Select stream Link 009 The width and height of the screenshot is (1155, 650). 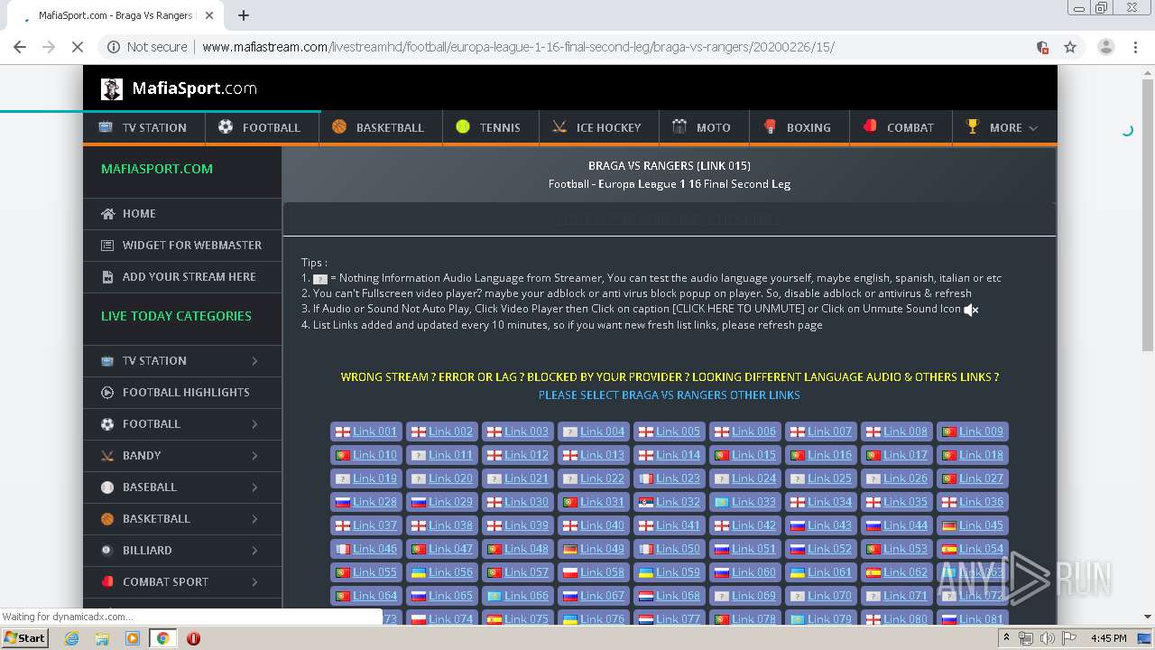coord(972,432)
